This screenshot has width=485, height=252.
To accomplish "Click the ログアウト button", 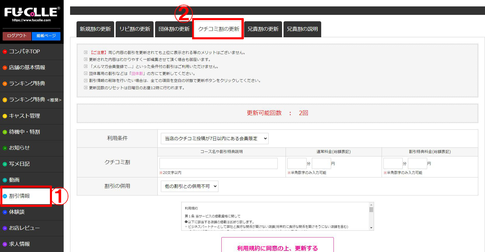I will (17, 36).
